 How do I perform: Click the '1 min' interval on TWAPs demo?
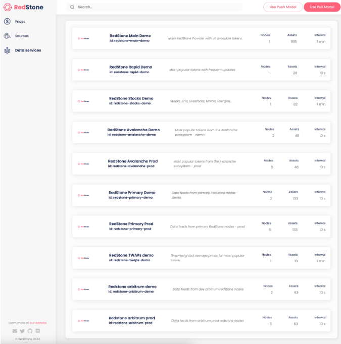pos(321,261)
